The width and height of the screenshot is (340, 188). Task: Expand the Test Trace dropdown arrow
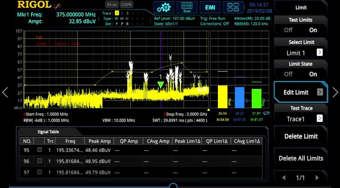319,118
